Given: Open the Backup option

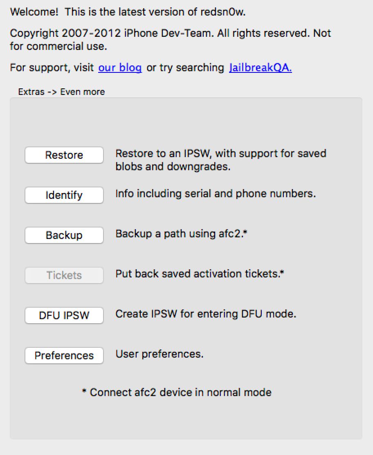Looking at the screenshot, I should pos(64,235).
